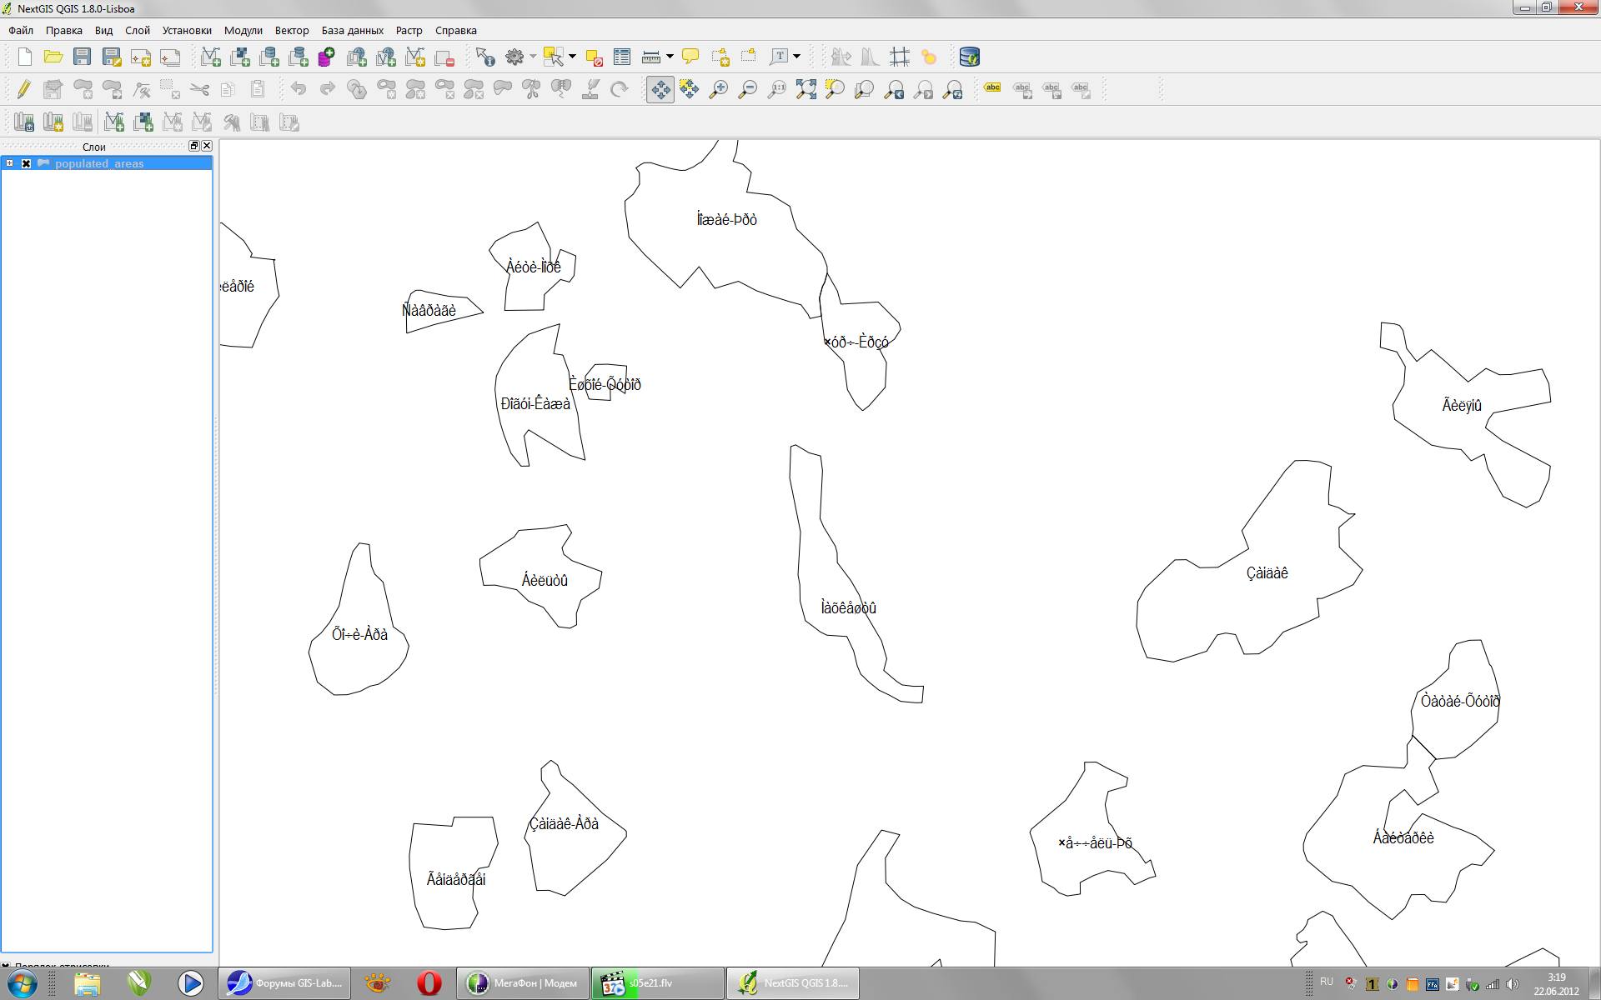The height and width of the screenshot is (1000, 1601).
Task: Click the Add Vector Layer icon
Action: (x=210, y=57)
